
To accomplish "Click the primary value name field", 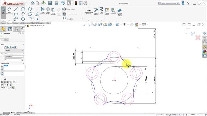I will point(14,56).
